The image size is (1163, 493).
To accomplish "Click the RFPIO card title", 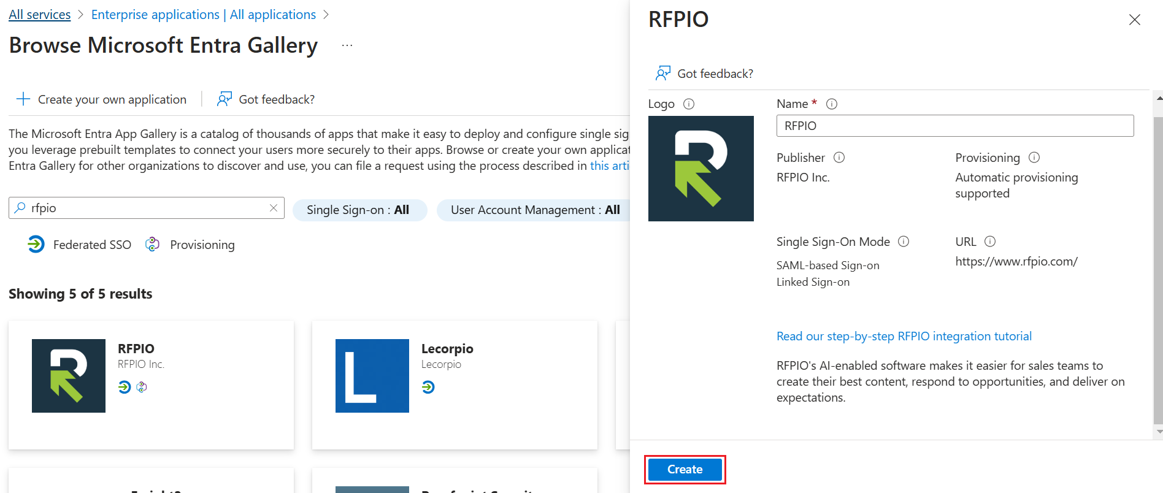I will point(136,348).
